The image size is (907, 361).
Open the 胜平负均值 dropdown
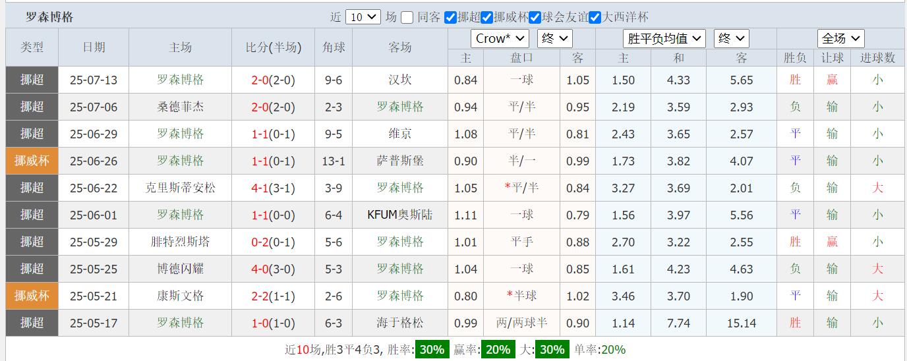click(x=664, y=39)
